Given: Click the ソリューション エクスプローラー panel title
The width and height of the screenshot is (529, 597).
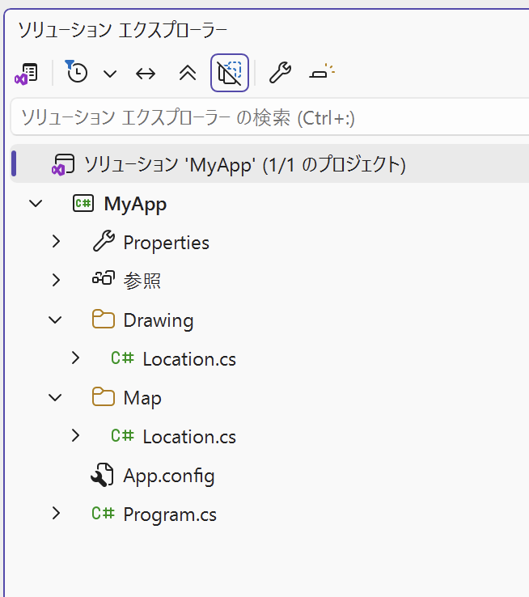Looking at the screenshot, I should [x=123, y=31].
